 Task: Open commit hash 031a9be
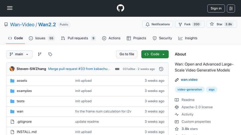pyautogui.click(x=129, y=69)
